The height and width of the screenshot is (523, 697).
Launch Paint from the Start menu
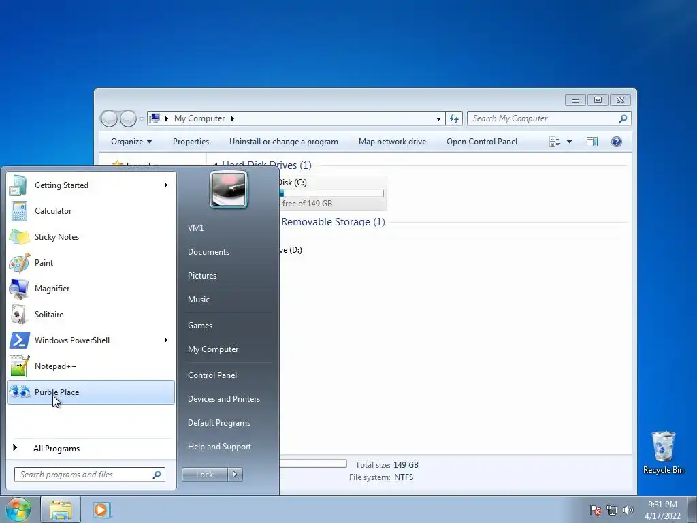tap(91, 262)
